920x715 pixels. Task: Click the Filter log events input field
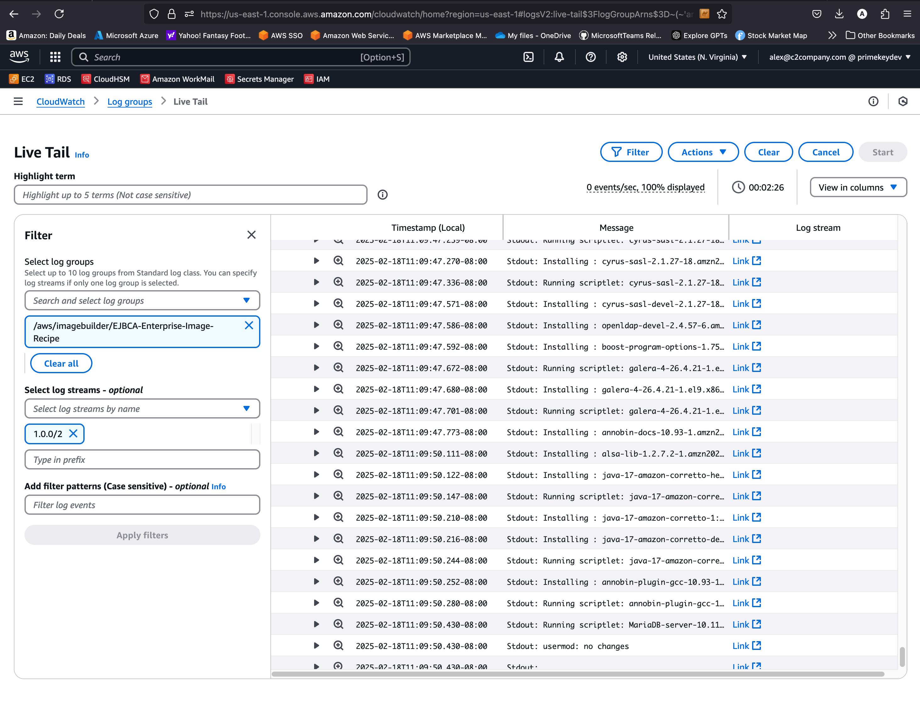pos(142,505)
